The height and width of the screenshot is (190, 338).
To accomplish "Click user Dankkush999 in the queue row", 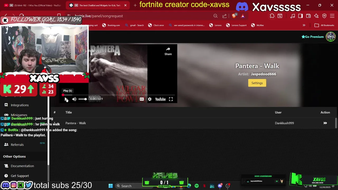I will (284, 123).
